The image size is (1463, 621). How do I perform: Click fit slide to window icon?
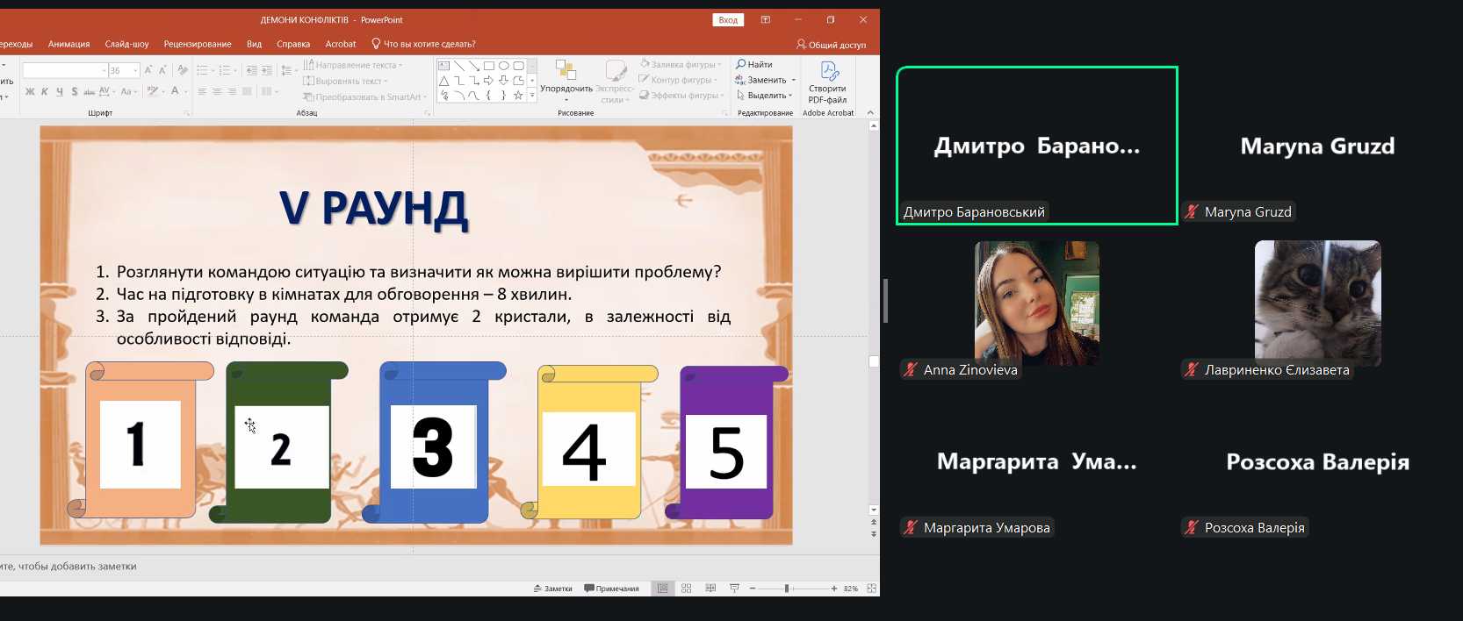(871, 589)
